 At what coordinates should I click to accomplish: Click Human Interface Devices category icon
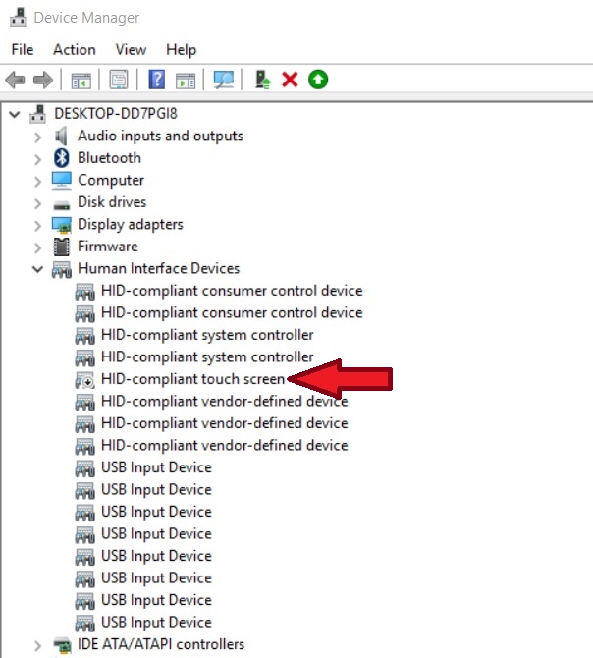[x=61, y=269]
